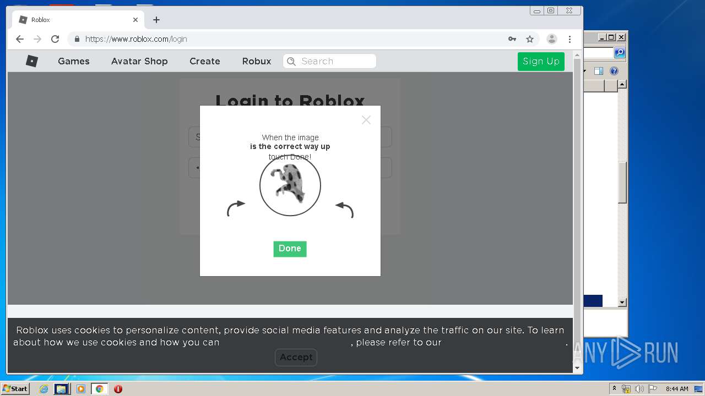Open the Chrome three-dot menu
The image size is (705, 396).
(570, 39)
